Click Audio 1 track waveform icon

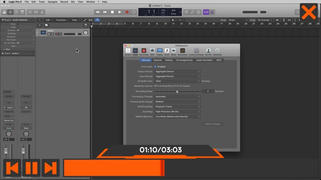click(x=43, y=33)
